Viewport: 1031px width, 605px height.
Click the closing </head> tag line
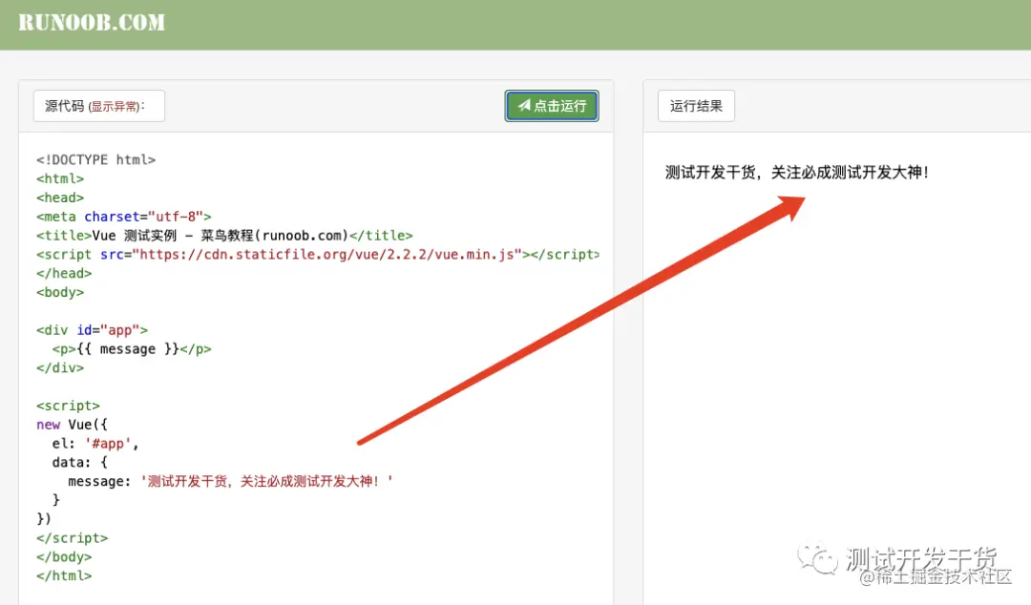pyautogui.click(x=65, y=274)
